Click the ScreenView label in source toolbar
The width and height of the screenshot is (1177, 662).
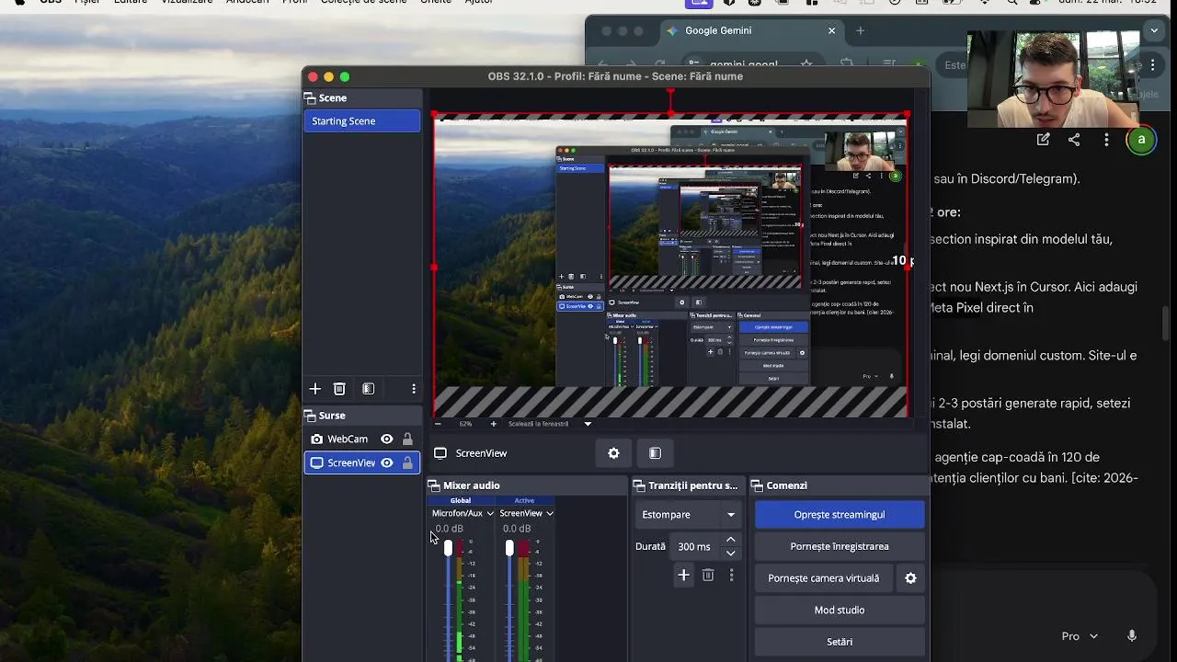click(481, 453)
